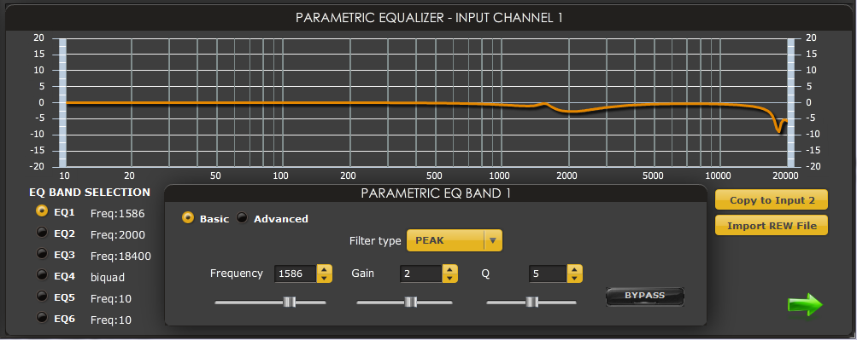
Task: Select the EQ6 band radio button
Action: pos(42,317)
